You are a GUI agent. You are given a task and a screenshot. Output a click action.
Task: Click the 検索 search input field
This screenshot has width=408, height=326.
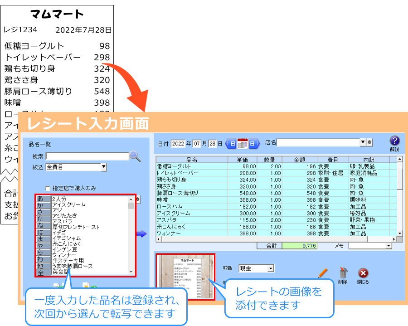[x=87, y=156]
